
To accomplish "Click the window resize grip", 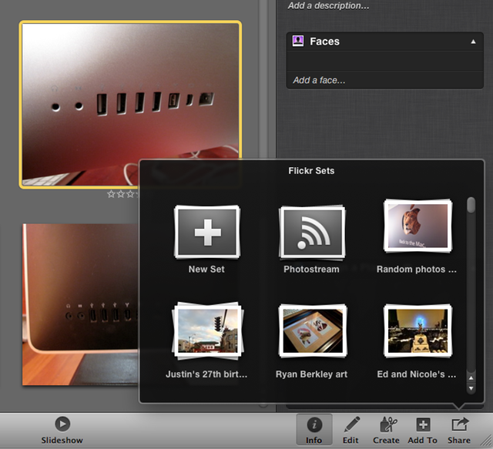I will coord(486,442).
